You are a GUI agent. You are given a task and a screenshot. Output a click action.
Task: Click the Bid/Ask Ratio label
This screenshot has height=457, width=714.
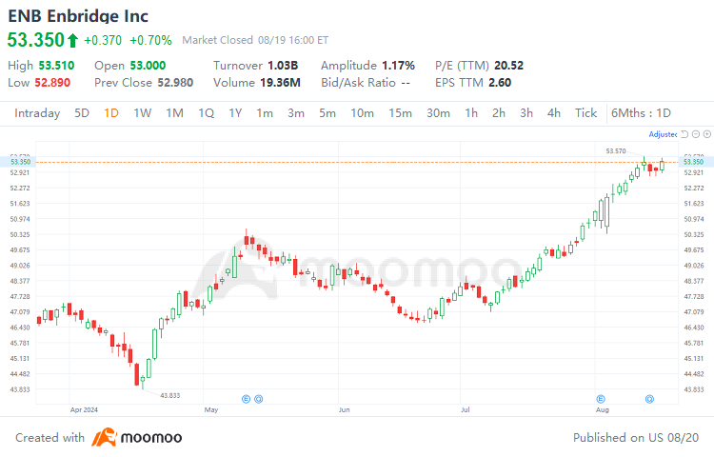click(x=358, y=83)
